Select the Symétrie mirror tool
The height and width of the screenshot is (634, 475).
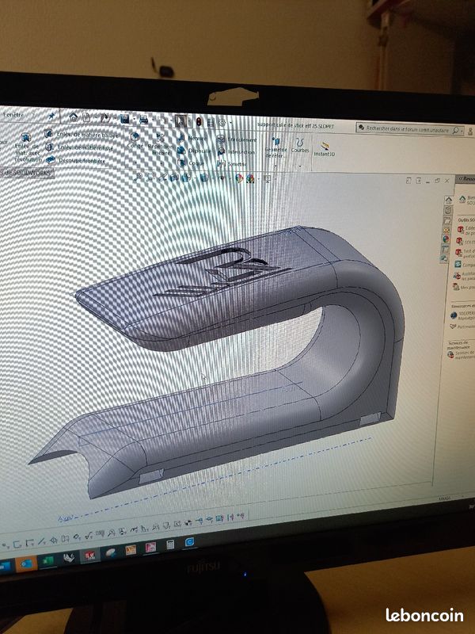232,164
